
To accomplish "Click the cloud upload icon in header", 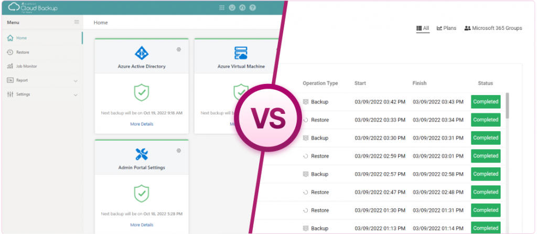I will point(242,7).
